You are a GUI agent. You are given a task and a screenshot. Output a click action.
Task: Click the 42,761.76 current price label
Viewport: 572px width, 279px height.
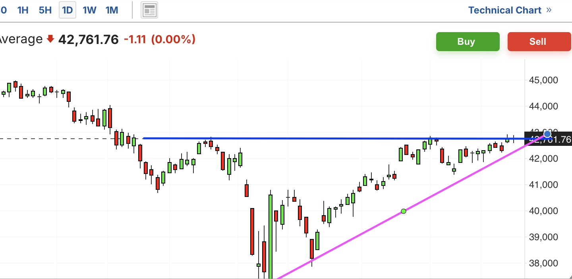(x=549, y=139)
